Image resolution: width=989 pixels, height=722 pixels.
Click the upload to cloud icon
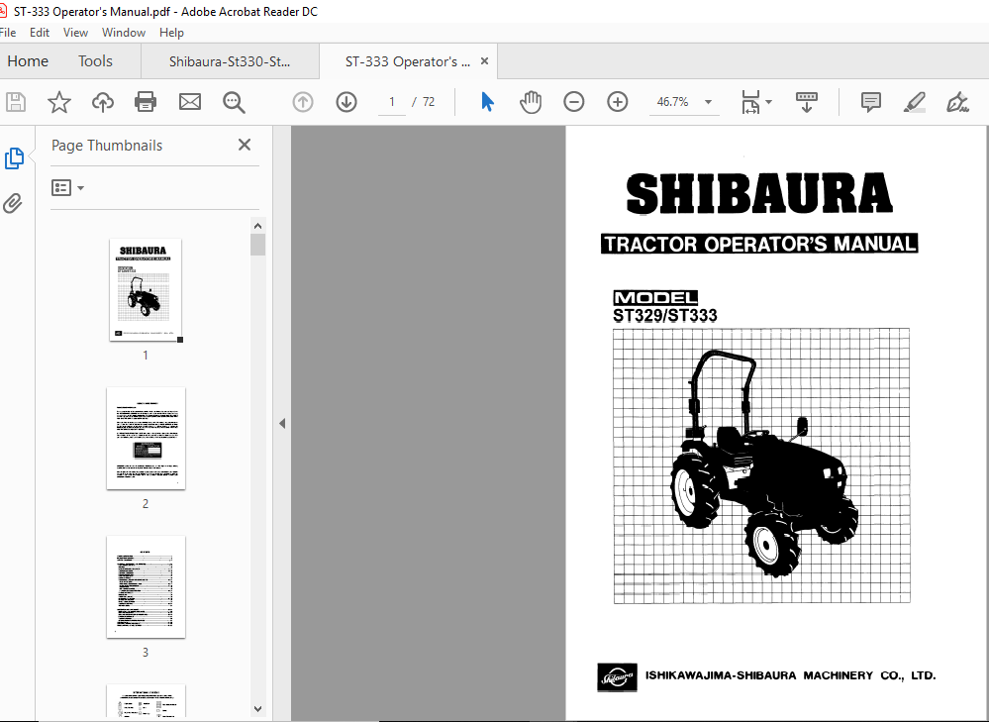click(x=103, y=102)
